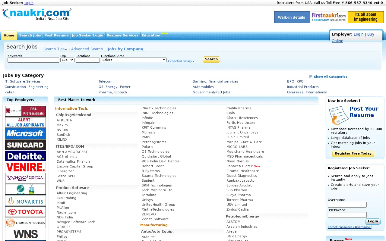Viewport: 386px width, 241px height.
Task: Open the Resume Services tab
Action: (122, 35)
